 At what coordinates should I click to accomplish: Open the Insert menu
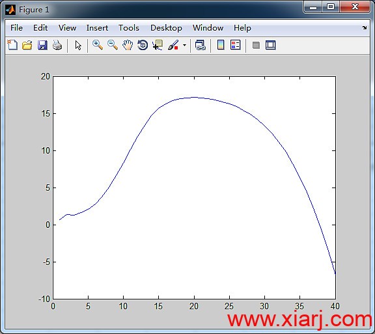(97, 28)
